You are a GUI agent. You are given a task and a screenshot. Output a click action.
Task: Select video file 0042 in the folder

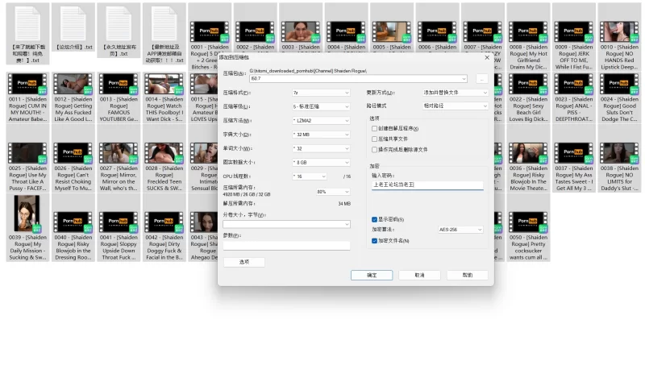coord(164,222)
